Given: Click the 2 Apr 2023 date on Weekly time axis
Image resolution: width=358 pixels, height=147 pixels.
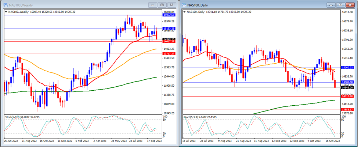Looking at the screenshot, I should 99,141.
